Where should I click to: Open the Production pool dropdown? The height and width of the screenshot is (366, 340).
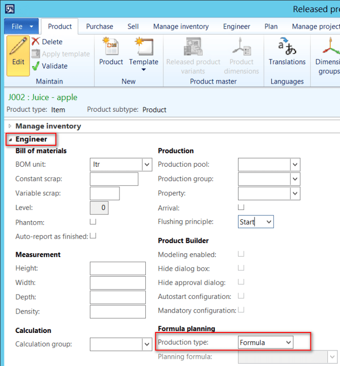click(x=295, y=165)
